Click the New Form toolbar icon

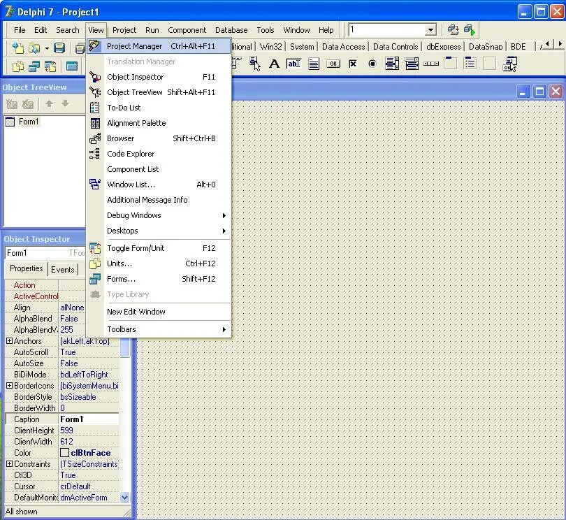(x=72, y=66)
